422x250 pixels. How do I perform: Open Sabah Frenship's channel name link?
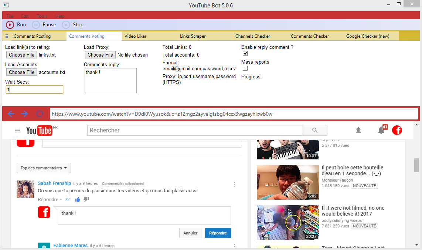click(54, 183)
